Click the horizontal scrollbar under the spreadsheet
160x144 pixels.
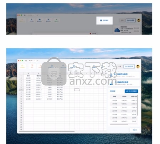point(47,131)
